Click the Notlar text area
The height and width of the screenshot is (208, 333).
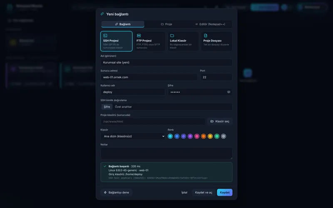click(166, 153)
